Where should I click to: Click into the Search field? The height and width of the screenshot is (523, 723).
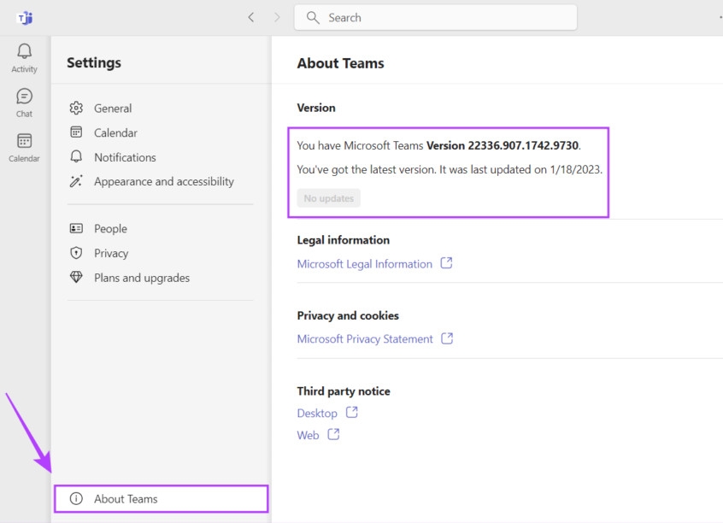click(x=435, y=18)
